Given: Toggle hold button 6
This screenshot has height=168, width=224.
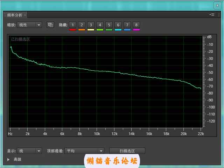Looking at the screenshot, I should click(x=118, y=25).
